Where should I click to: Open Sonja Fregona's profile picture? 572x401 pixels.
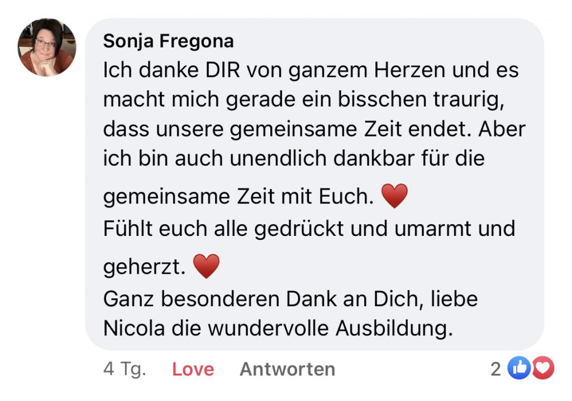46,47
